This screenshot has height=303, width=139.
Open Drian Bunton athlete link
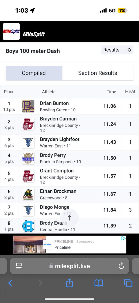tap(54, 103)
